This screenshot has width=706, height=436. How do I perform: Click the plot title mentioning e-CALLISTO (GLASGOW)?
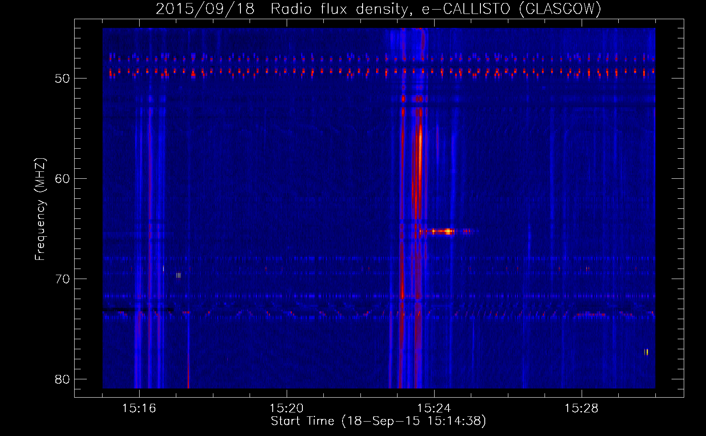coord(378,9)
